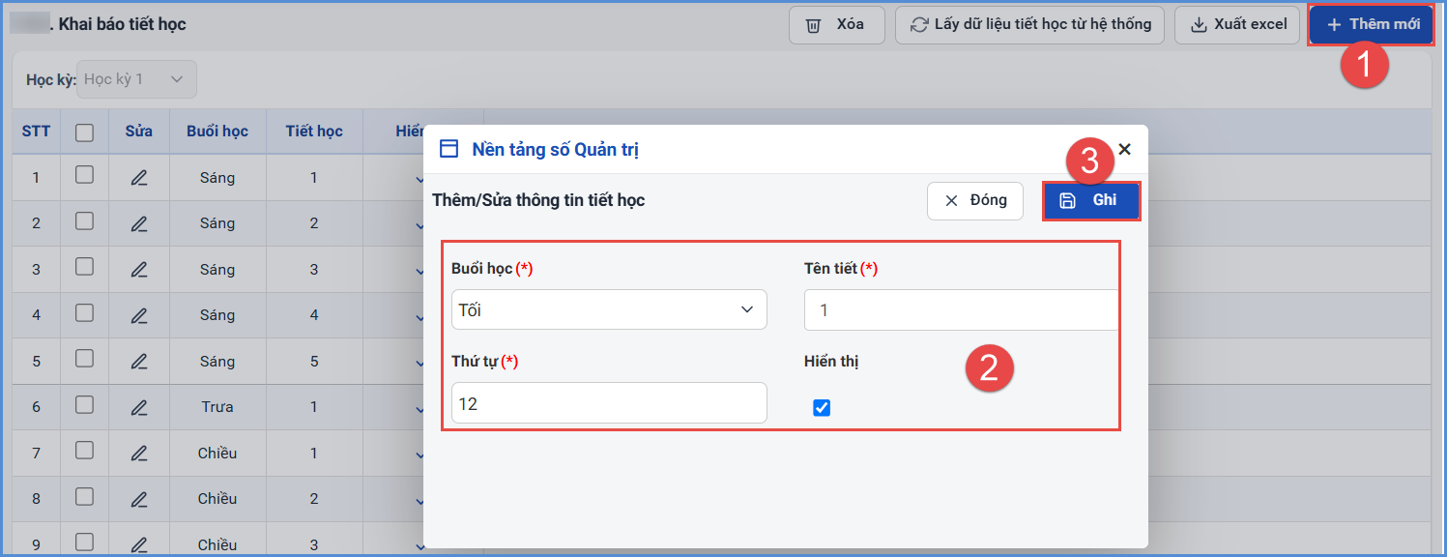Select checkbox for row 2
This screenshot has height=557, width=1447.
pyautogui.click(x=84, y=221)
